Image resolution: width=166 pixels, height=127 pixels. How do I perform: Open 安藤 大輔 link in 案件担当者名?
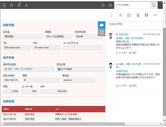coord(20,69)
